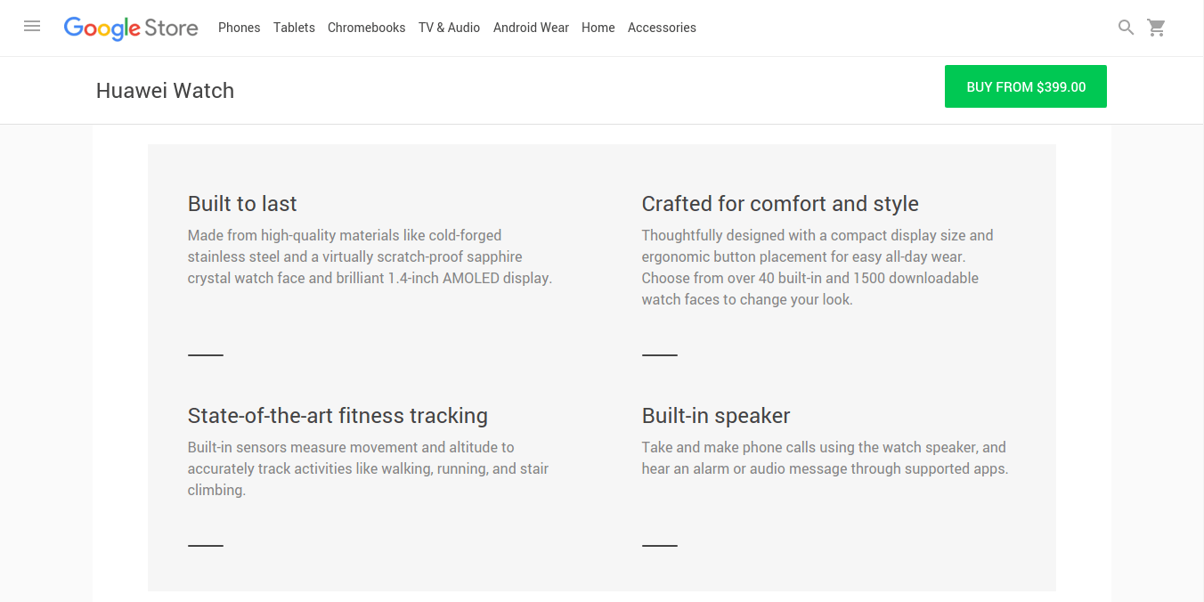This screenshot has width=1204, height=602.
Task: Select the "Crafted for comfort and style" heading
Action: [x=779, y=204]
